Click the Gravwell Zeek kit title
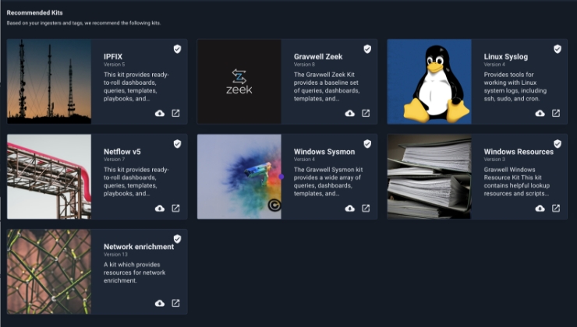 click(x=318, y=57)
